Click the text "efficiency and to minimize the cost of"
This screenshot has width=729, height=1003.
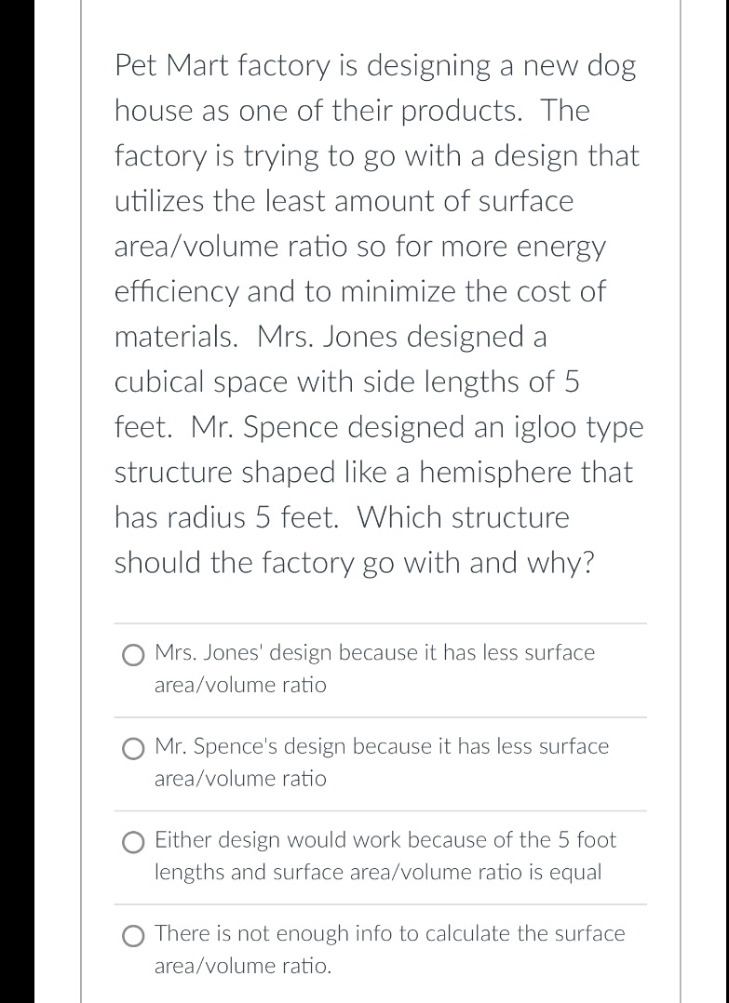(x=360, y=292)
